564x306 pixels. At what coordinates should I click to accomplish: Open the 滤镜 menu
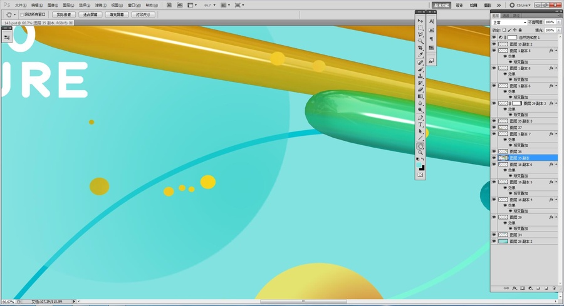pos(101,6)
